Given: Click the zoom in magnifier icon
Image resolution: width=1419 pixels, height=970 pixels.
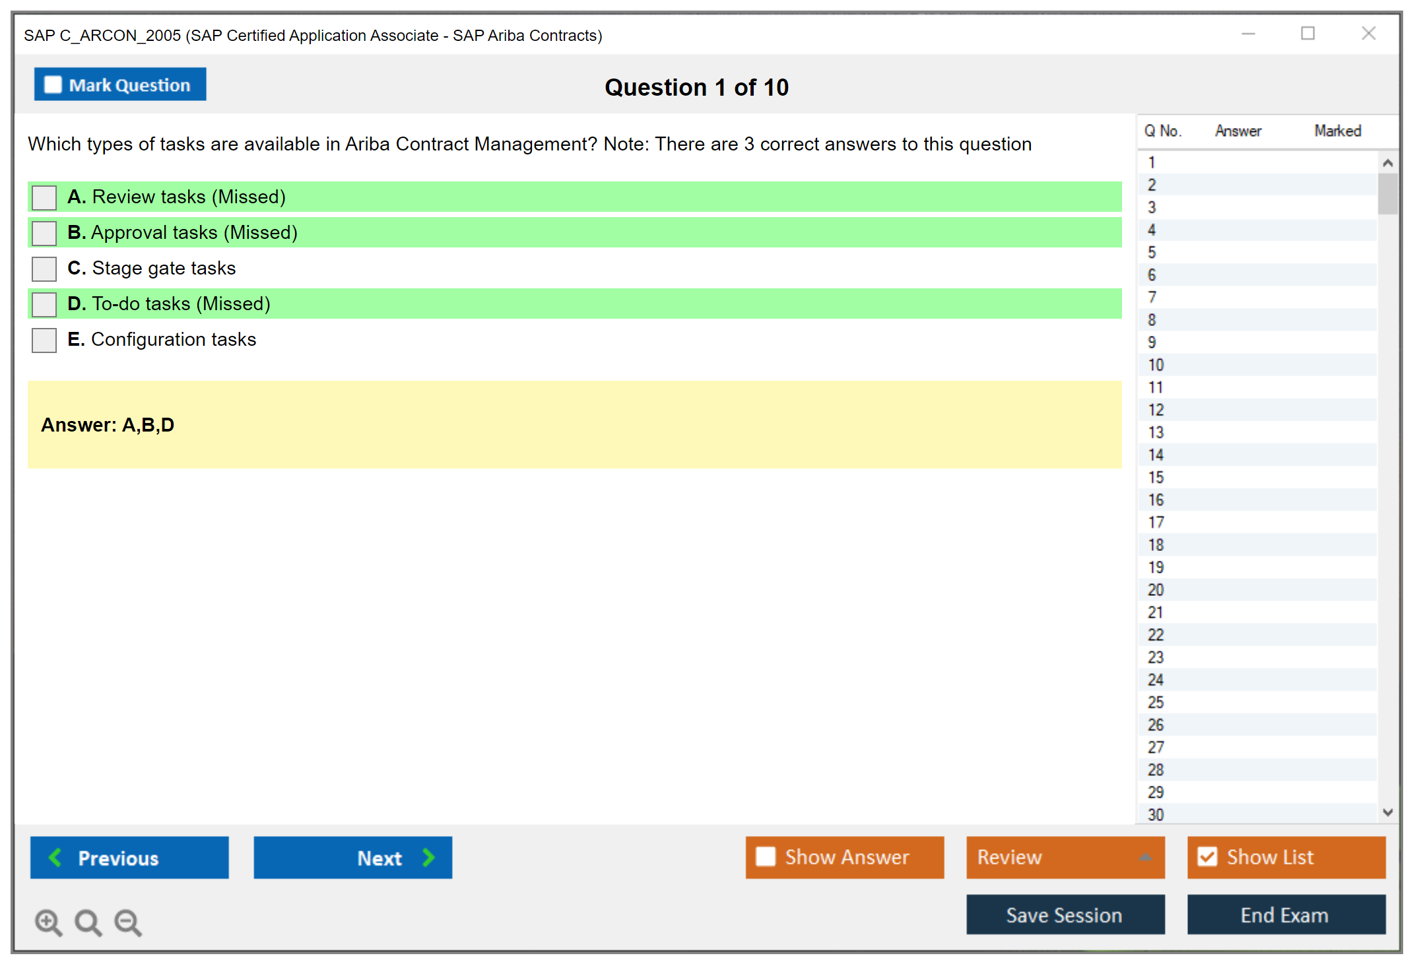Looking at the screenshot, I should click(48, 922).
